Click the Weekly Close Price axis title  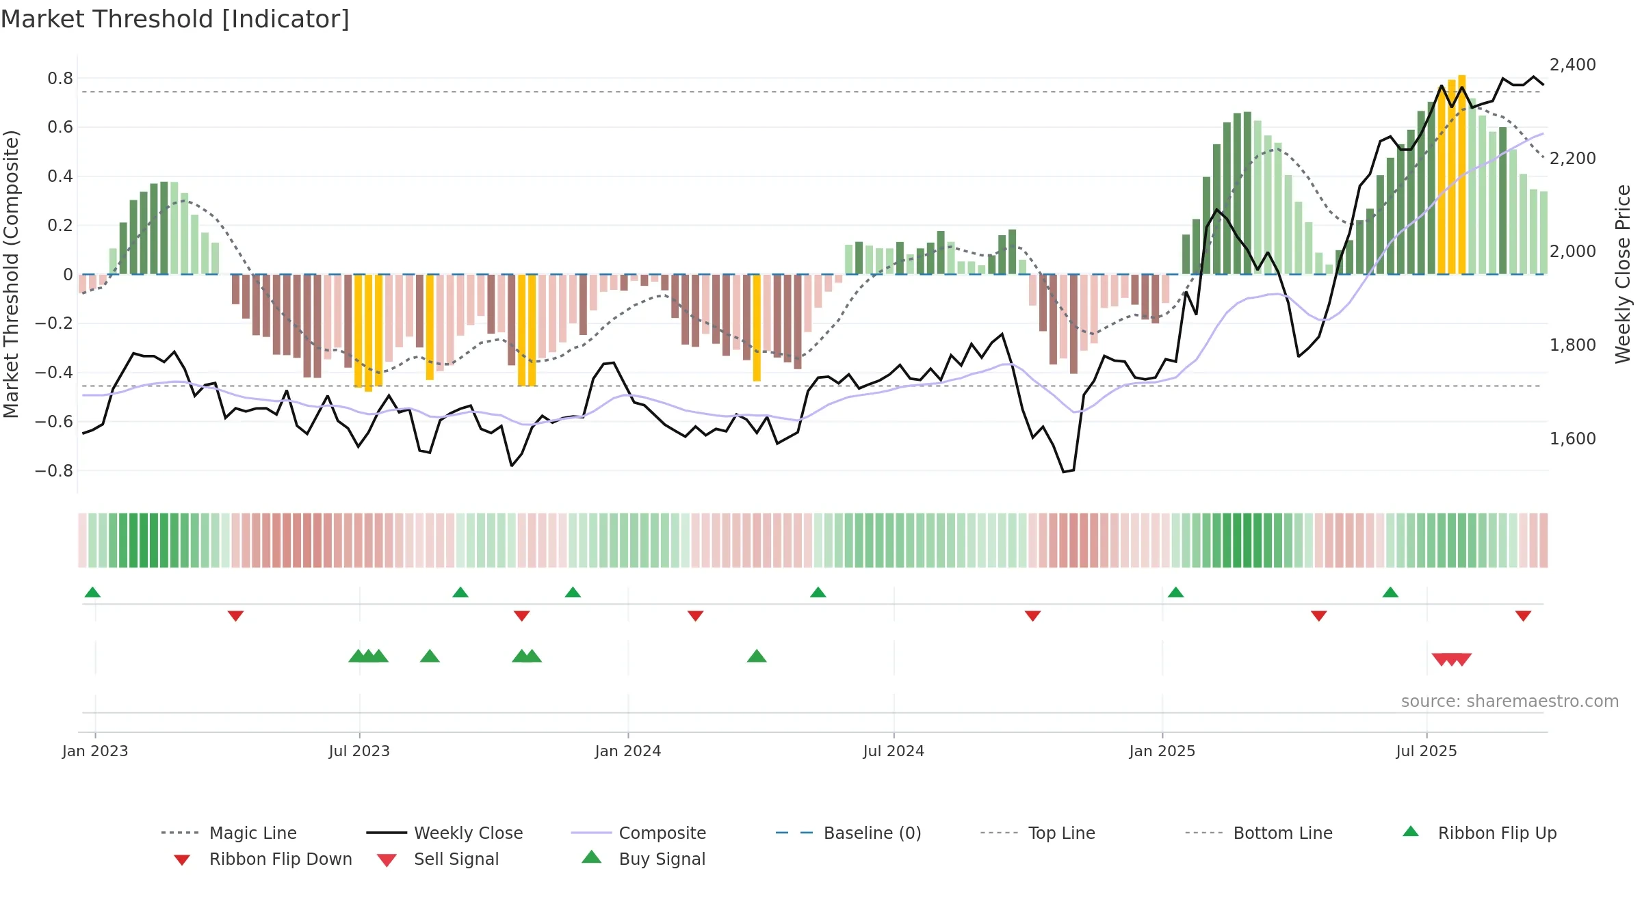(1623, 273)
